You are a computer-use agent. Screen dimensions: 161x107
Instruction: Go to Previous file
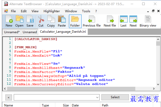click(x=92, y=21)
